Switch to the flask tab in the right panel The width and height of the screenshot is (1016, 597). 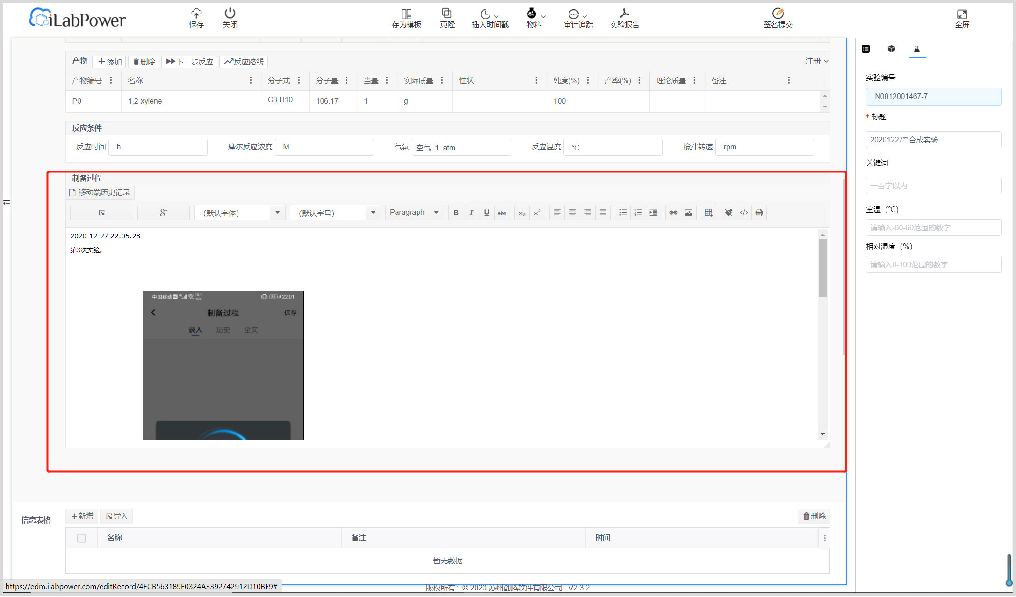click(x=917, y=49)
